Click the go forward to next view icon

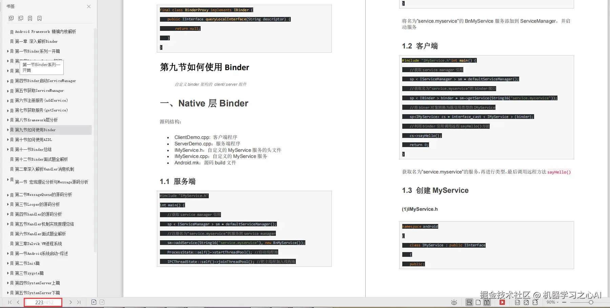[102, 302]
